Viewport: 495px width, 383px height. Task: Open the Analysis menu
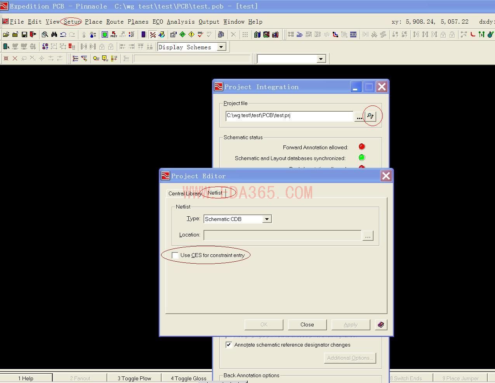point(181,22)
